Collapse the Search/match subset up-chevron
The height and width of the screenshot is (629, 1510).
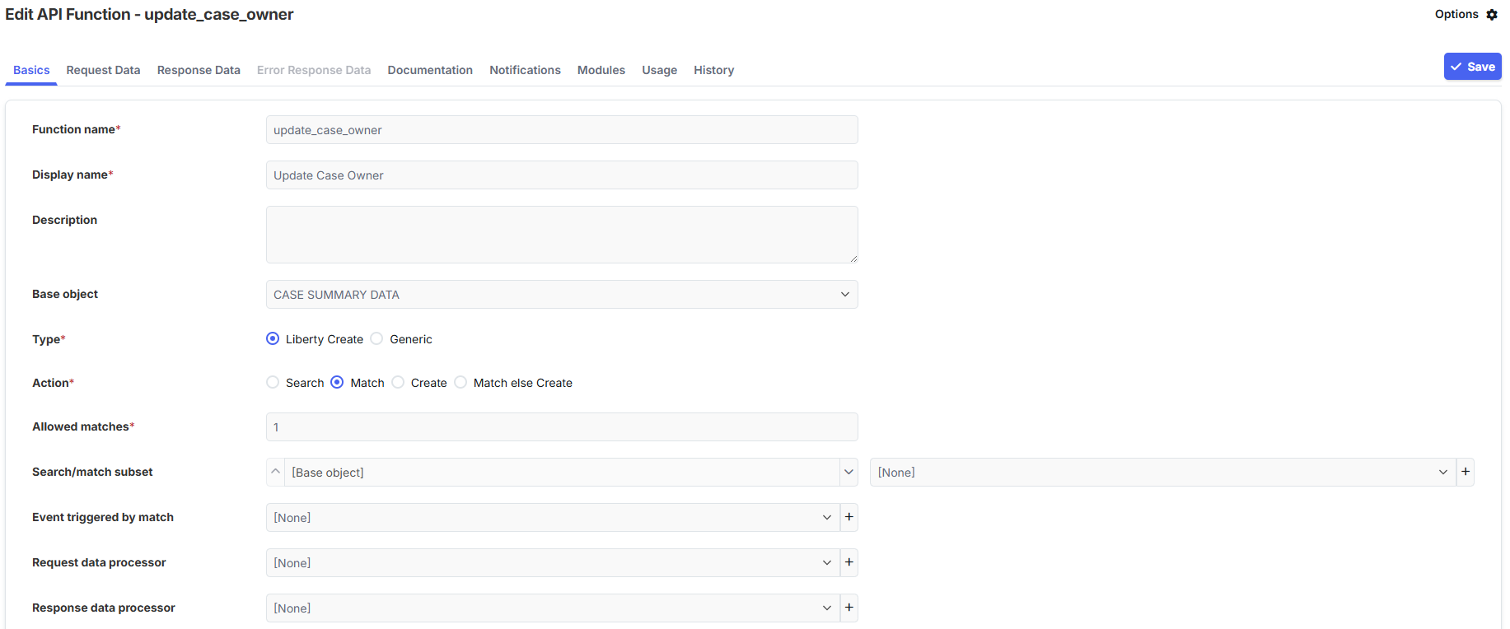[x=275, y=472]
